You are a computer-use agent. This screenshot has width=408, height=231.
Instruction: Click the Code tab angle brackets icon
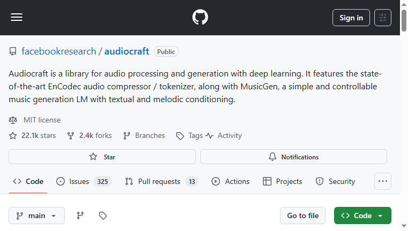coord(17,181)
